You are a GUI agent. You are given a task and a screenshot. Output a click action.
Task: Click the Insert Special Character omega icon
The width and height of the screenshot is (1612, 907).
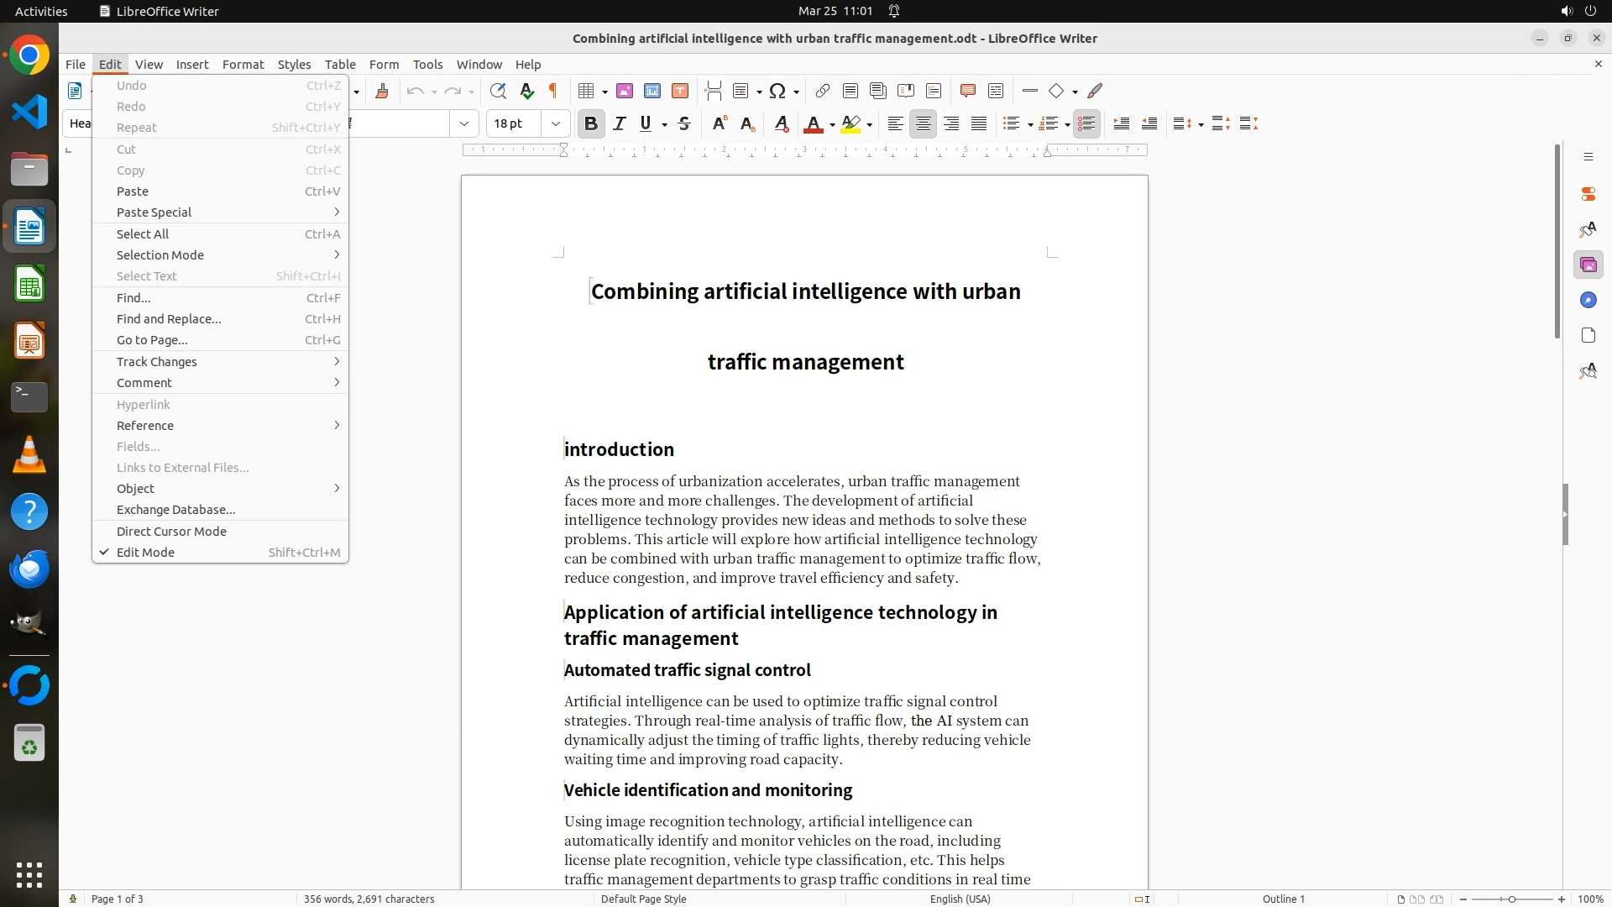click(777, 91)
